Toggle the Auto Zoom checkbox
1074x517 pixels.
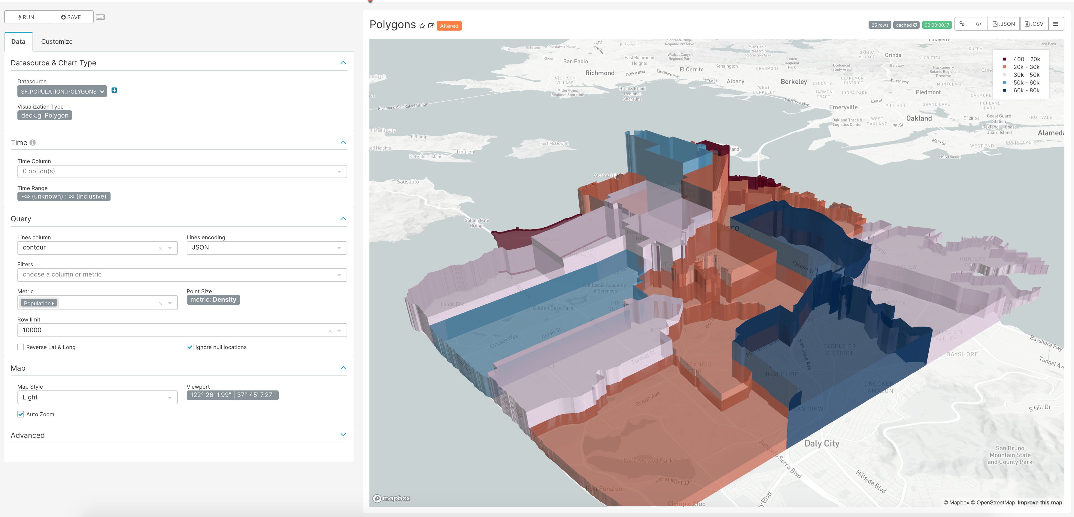21,414
